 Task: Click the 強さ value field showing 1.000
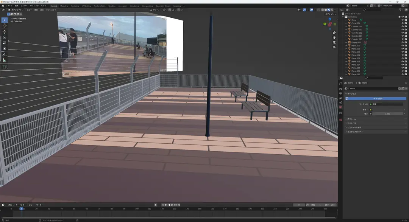[388, 114]
